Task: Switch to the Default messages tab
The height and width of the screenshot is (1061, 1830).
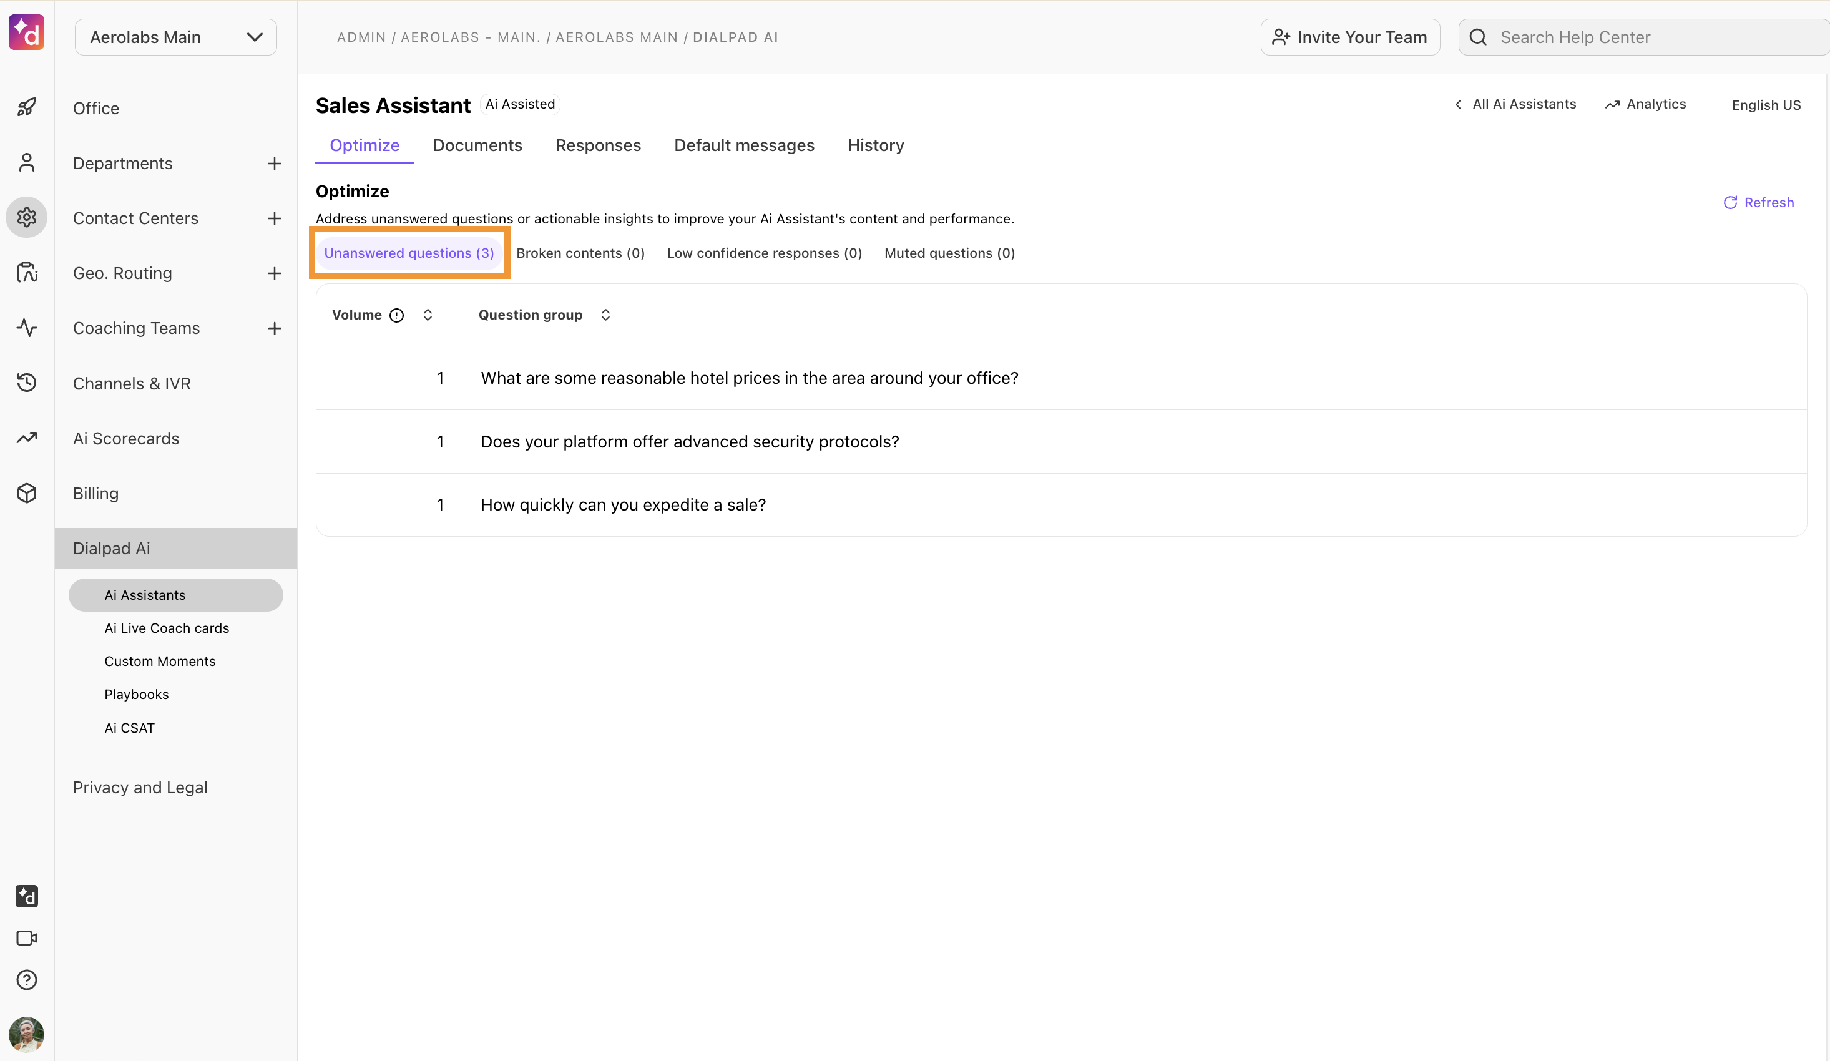Action: [x=743, y=145]
